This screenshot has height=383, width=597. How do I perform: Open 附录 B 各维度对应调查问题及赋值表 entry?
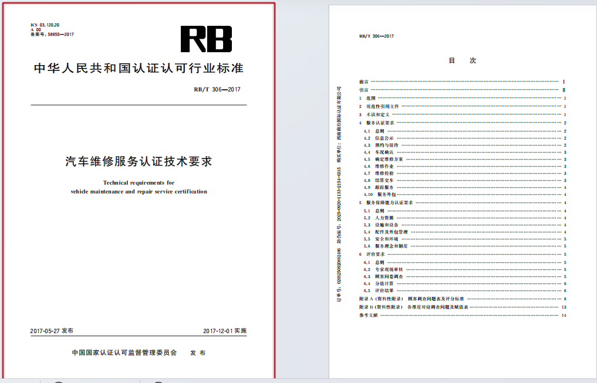pos(462,307)
